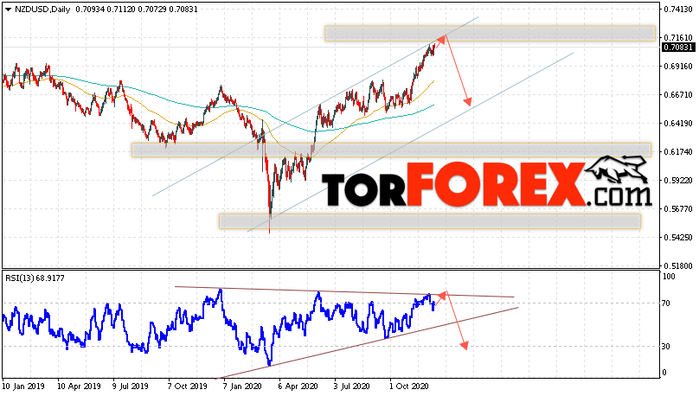Select the date label 1 Oct 2020
This screenshot has height=396, width=699.
pyautogui.click(x=409, y=386)
